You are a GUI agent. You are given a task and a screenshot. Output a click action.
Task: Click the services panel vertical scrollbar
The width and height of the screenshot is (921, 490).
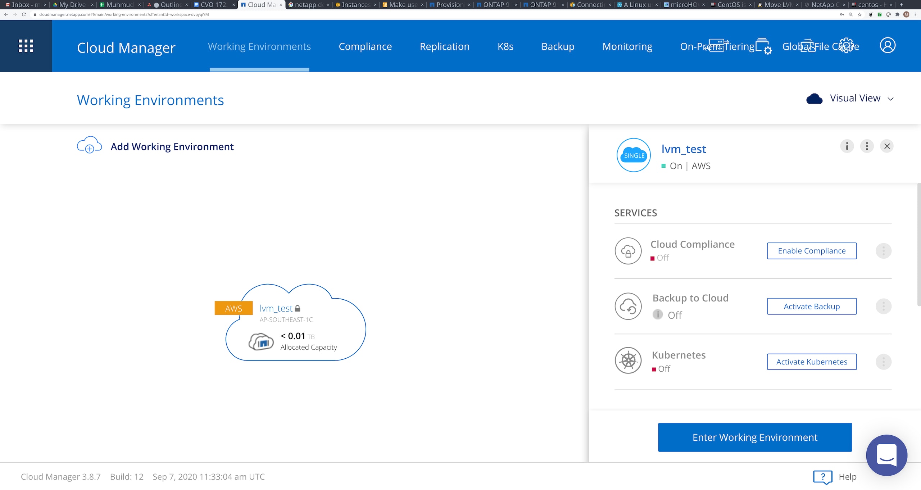918,245
